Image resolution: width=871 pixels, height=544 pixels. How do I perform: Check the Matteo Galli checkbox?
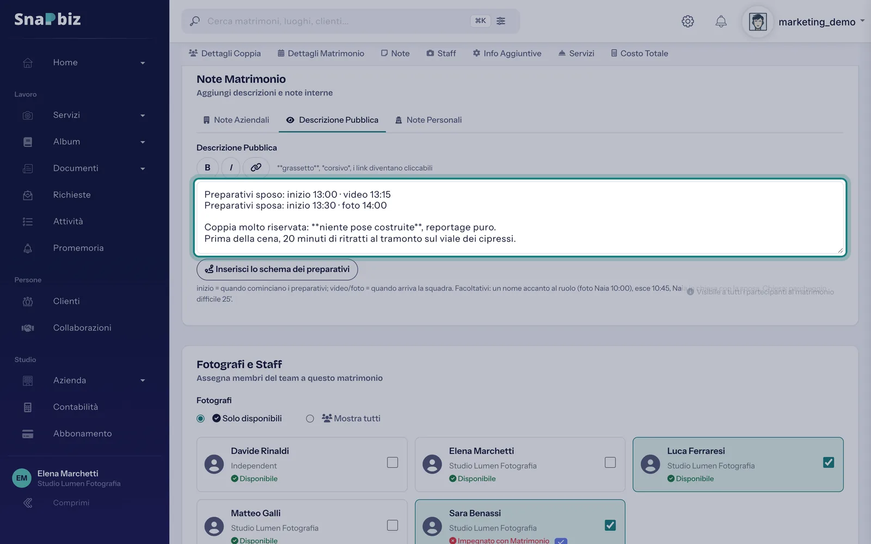392,525
